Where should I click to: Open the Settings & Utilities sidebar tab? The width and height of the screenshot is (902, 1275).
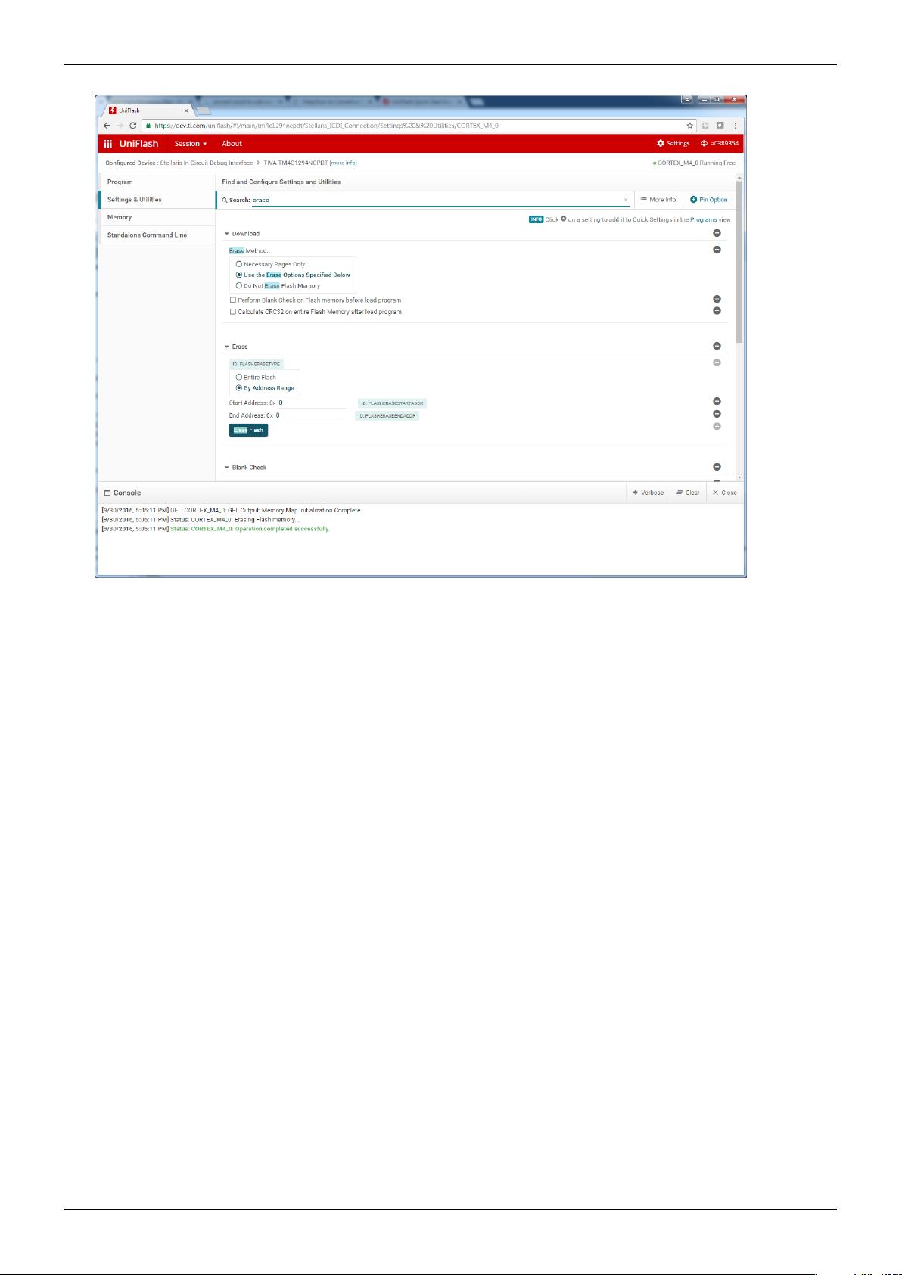[157, 200]
